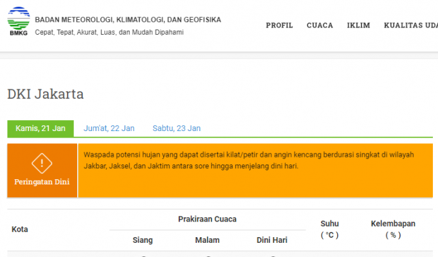Viewport: 438px width, 257px height.
Task: Open the IKLIM navigation menu
Action: point(358,26)
